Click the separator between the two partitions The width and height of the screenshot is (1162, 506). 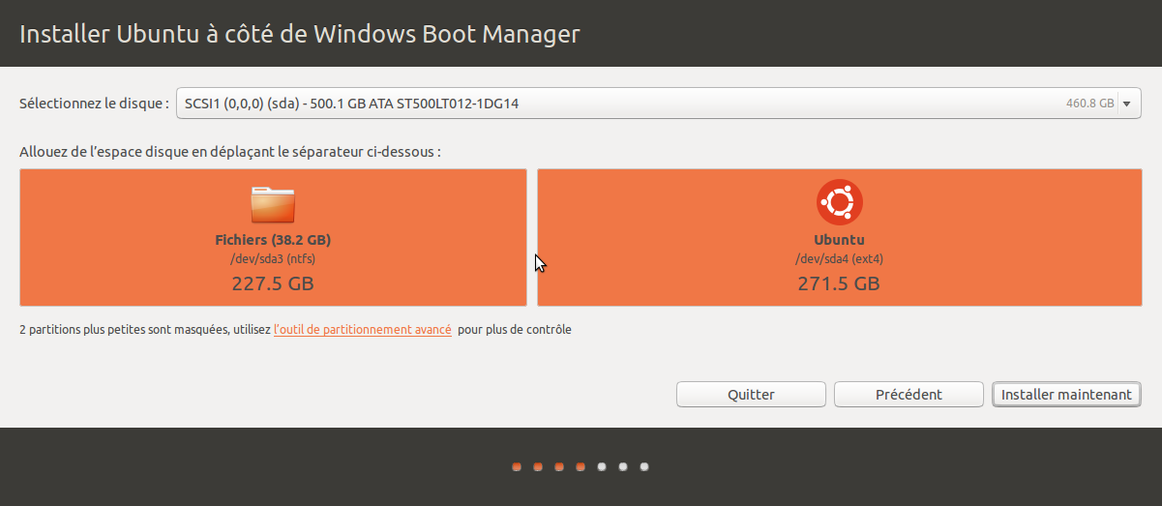[x=532, y=238]
